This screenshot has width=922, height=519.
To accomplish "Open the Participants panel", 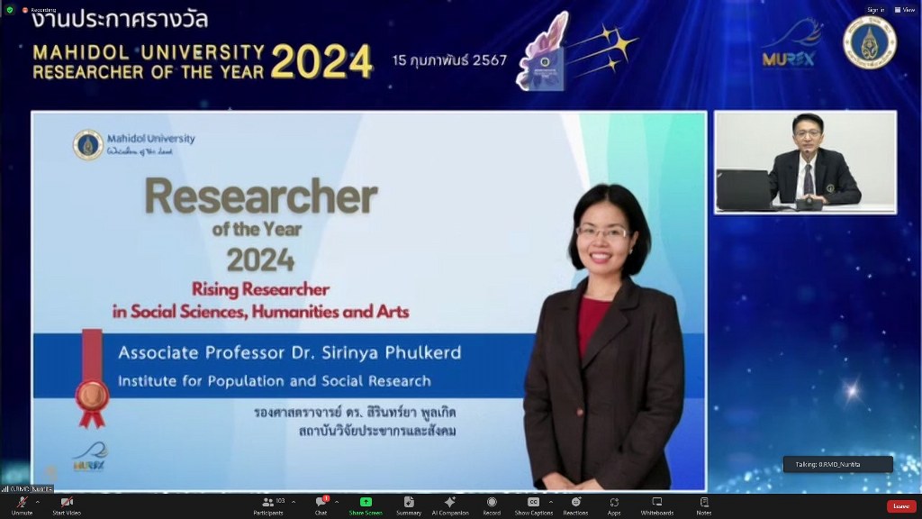I will point(268,505).
